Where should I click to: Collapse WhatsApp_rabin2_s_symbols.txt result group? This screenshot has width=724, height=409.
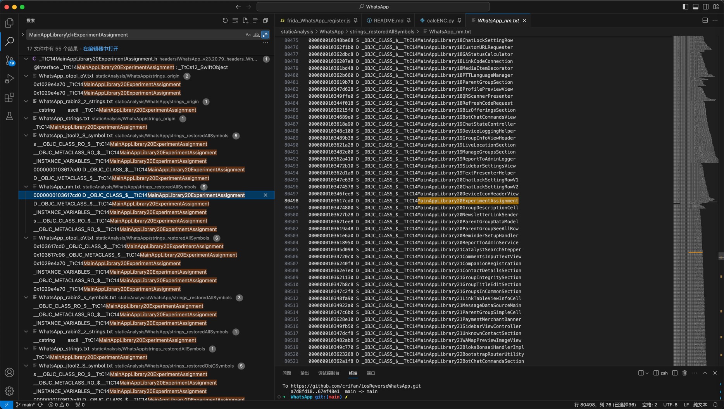click(x=26, y=298)
